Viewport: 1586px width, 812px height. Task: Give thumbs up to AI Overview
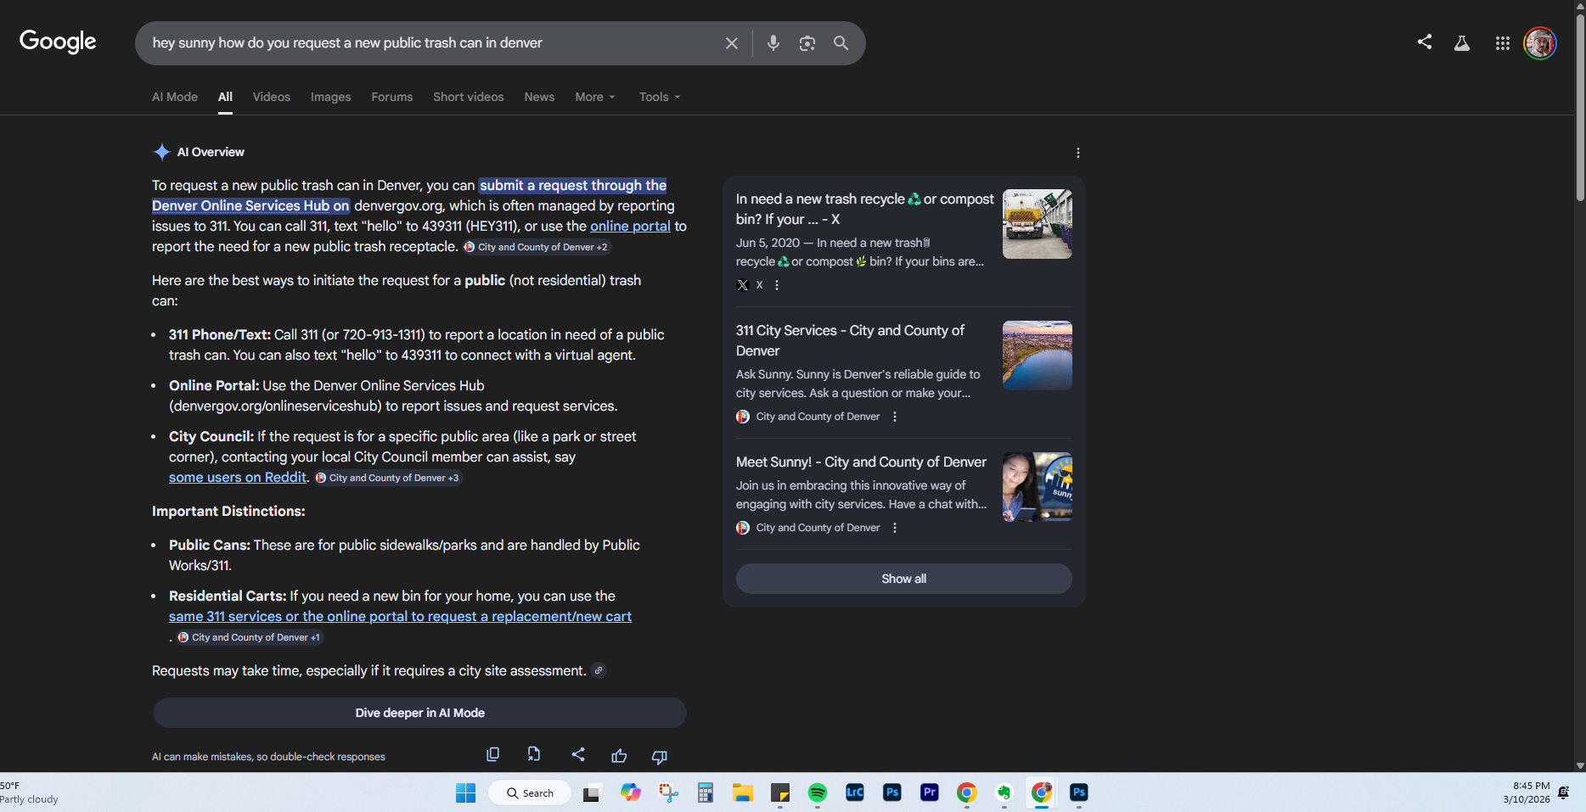click(x=619, y=756)
